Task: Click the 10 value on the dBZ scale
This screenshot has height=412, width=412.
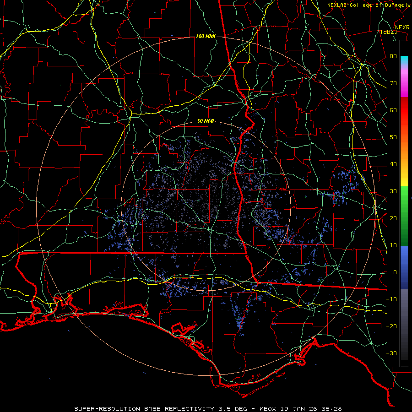Action: tap(393, 245)
